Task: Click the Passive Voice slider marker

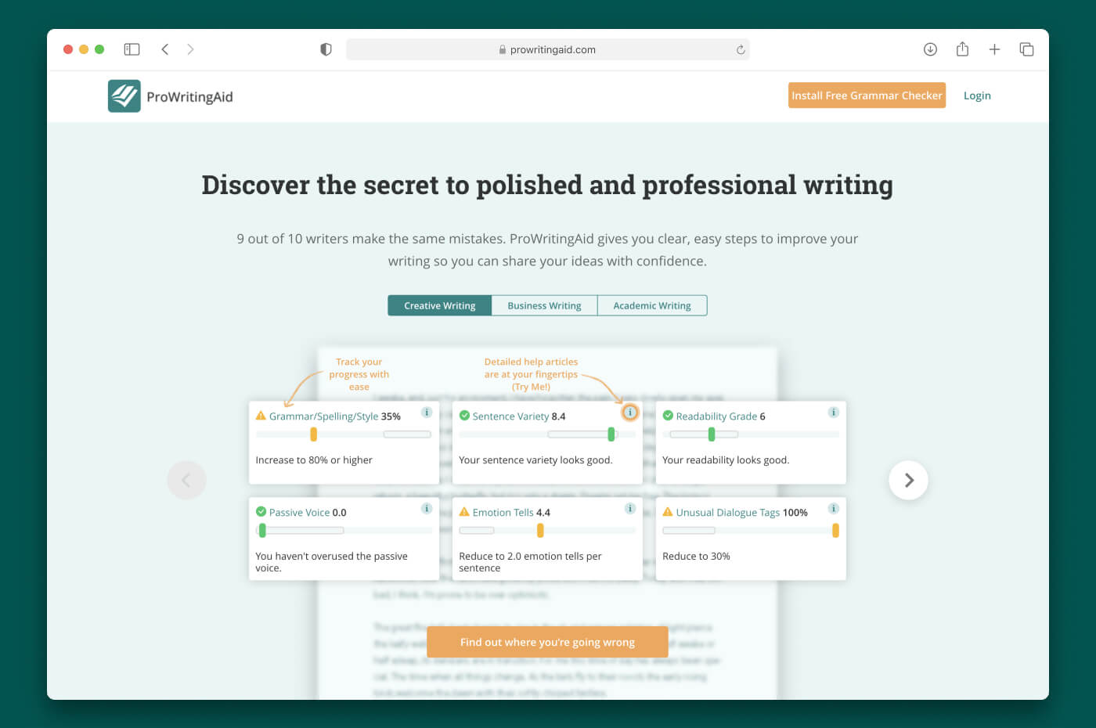Action: click(262, 531)
